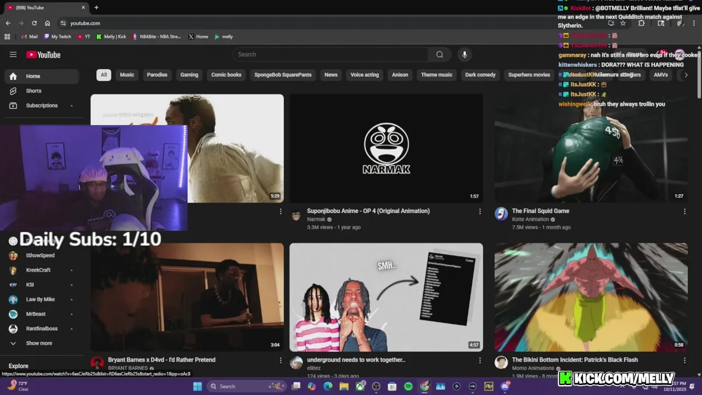Select the Voice acting chip
The image size is (702, 395).
(365, 75)
